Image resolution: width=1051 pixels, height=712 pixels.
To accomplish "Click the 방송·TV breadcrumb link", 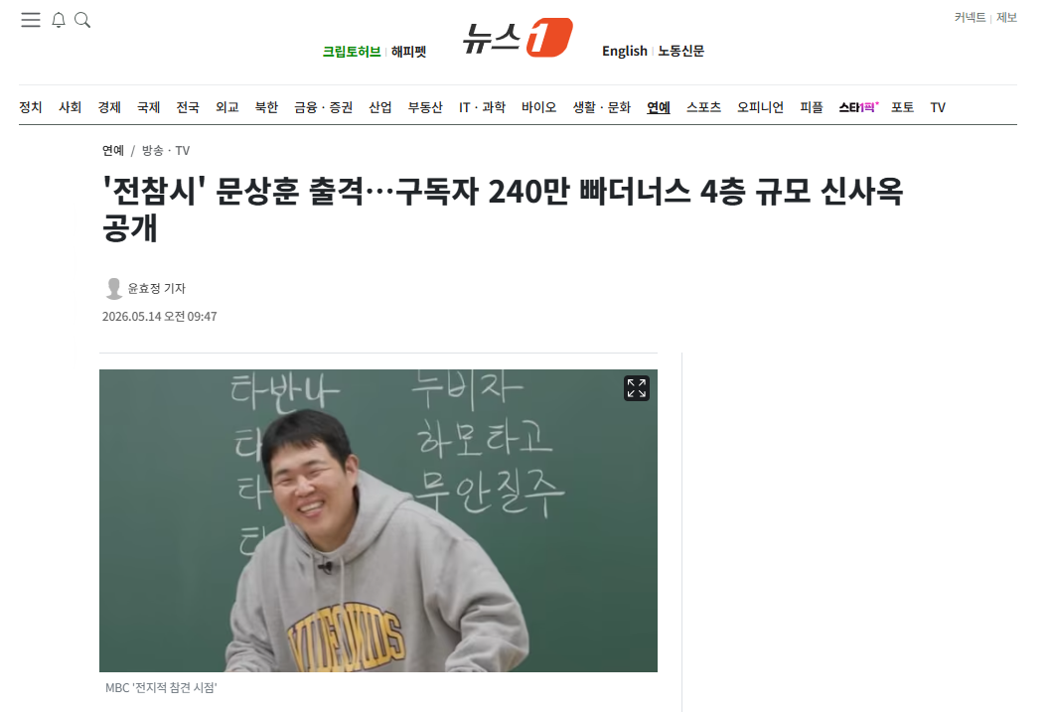I will [166, 151].
